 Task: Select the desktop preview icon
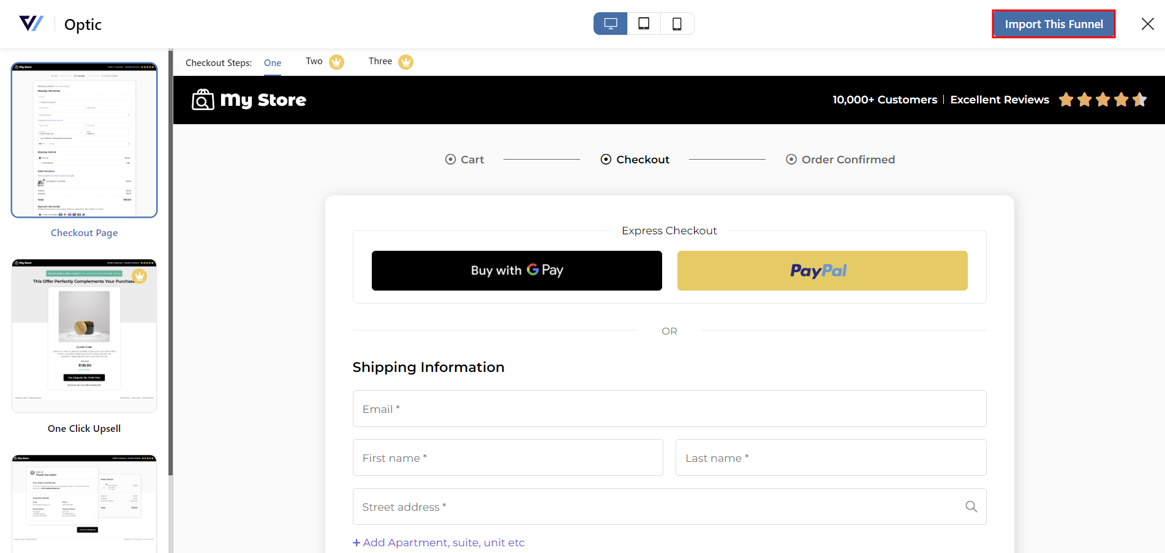point(609,23)
